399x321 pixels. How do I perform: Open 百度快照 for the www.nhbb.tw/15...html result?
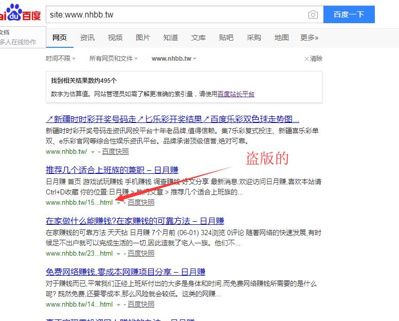click(x=141, y=202)
